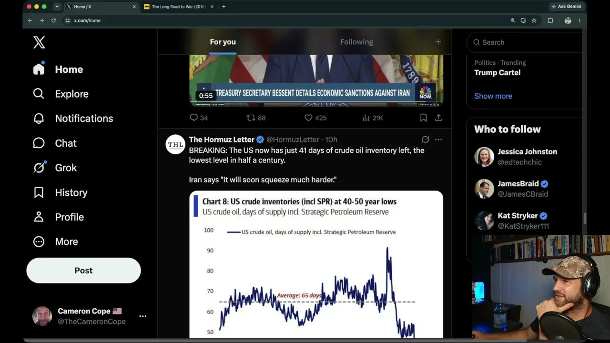Open the Explore page
This screenshot has height=343, width=610.
click(x=61, y=94)
